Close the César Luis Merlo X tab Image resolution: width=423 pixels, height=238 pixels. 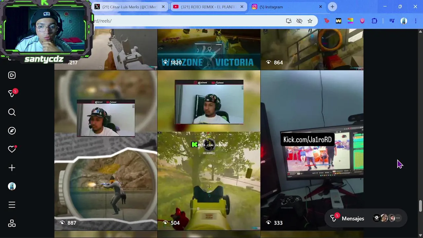tap(163, 7)
